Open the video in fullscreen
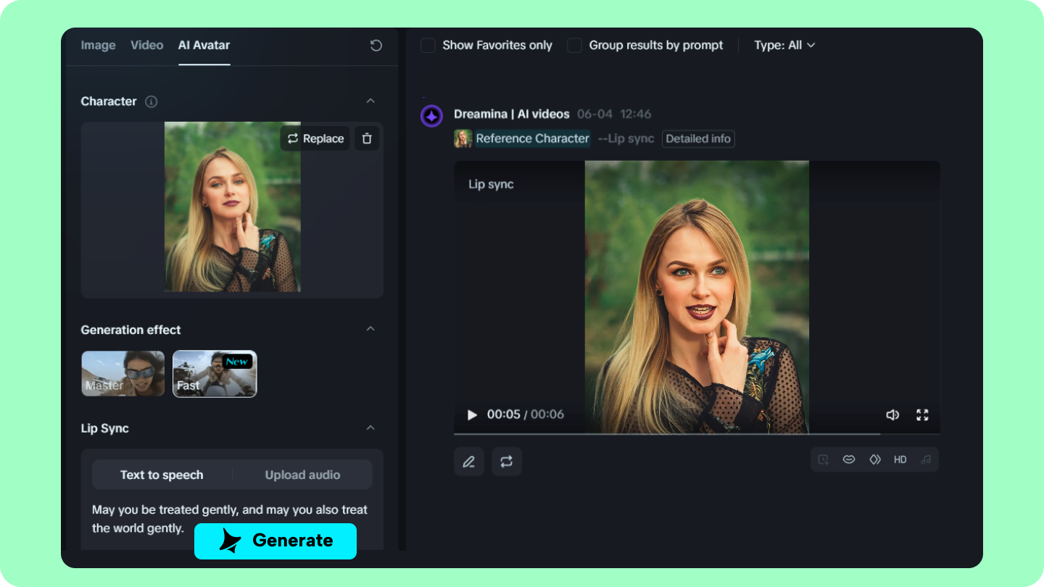1044x587 pixels. point(922,415)
